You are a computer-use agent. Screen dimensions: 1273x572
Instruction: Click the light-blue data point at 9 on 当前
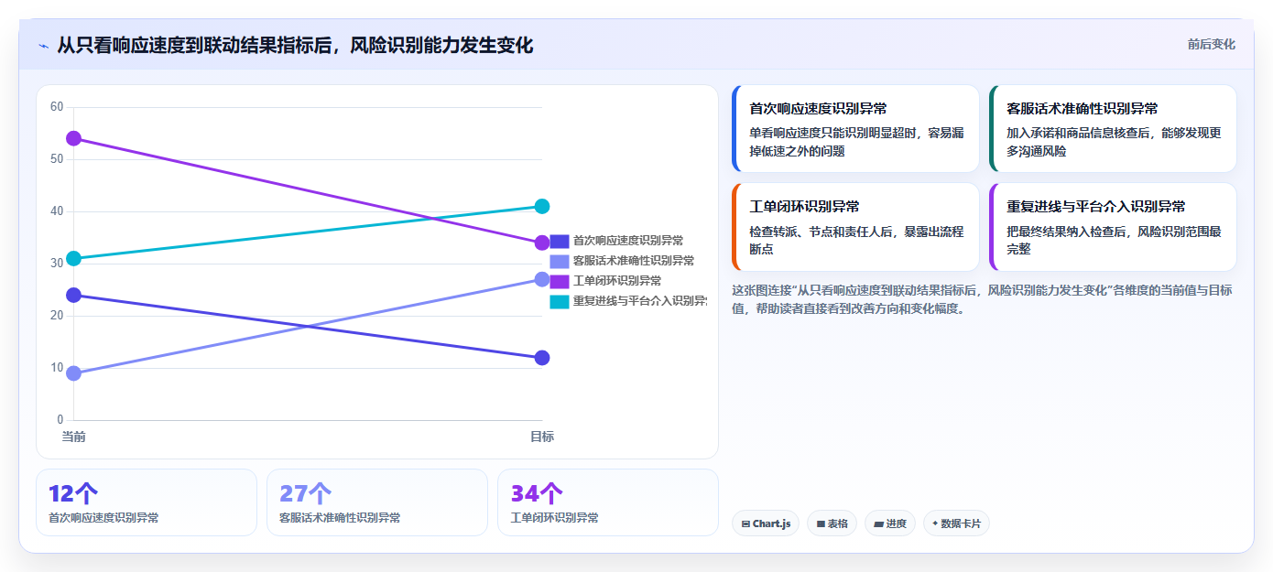(74, 373)
